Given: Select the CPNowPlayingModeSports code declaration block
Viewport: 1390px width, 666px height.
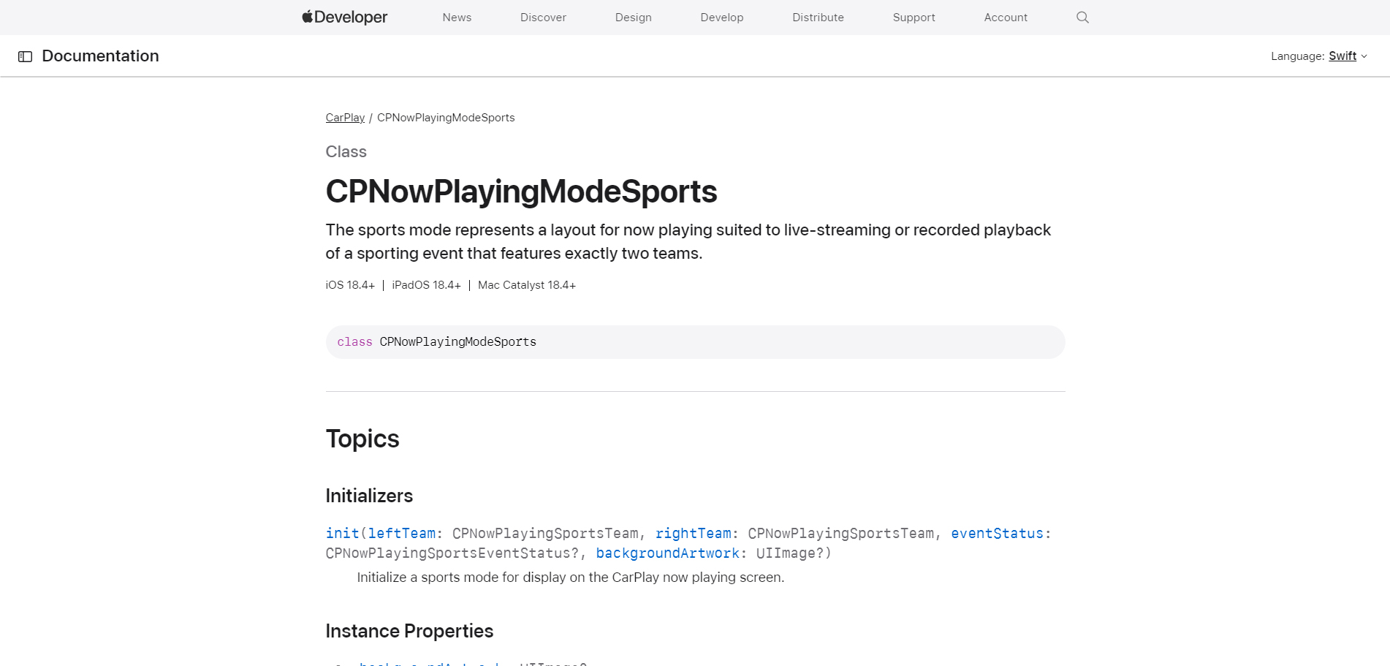Looking at the screenshot, I should (694, 341).
